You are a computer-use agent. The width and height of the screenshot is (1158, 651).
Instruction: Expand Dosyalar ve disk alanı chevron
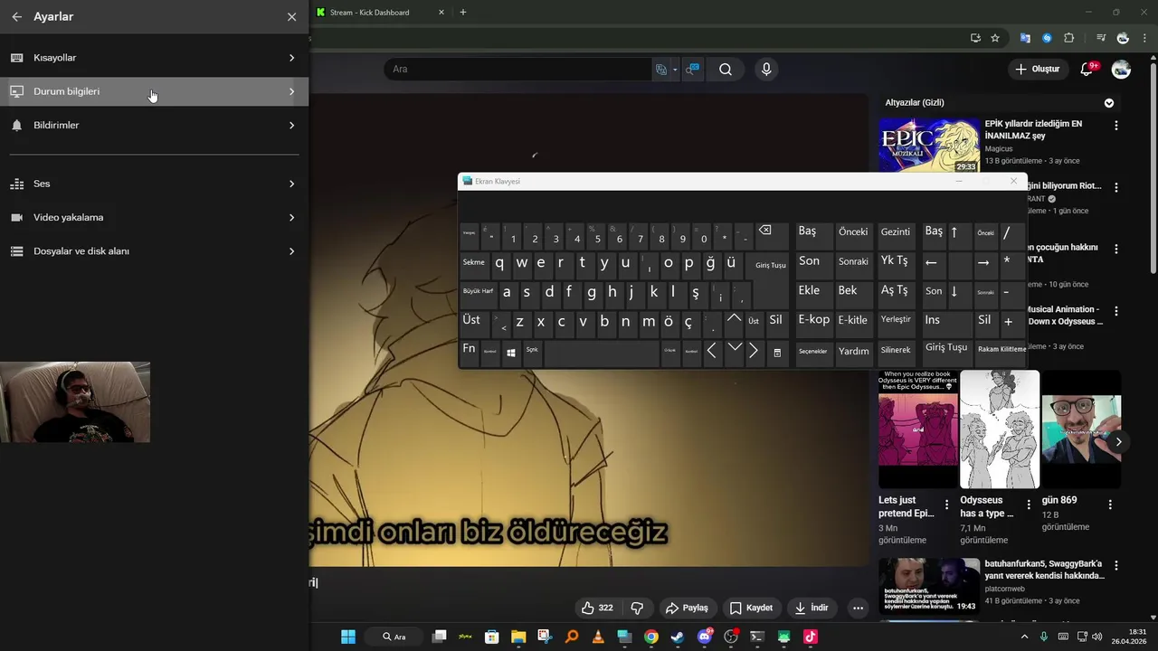pos(291,251)
